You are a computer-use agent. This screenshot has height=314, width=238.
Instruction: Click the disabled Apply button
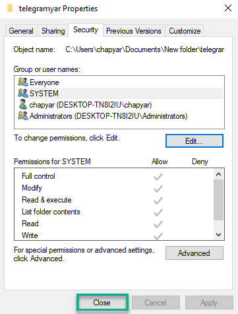pos(209,303)
